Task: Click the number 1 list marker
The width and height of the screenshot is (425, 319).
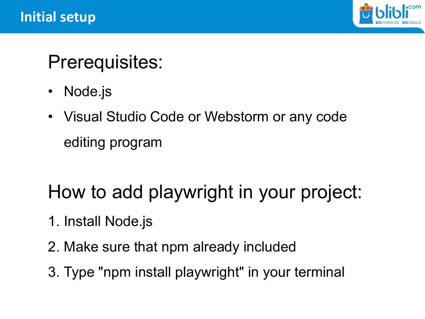Action: [54, 221]
